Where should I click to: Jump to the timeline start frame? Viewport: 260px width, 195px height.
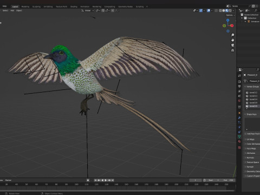tap(95, 180)
